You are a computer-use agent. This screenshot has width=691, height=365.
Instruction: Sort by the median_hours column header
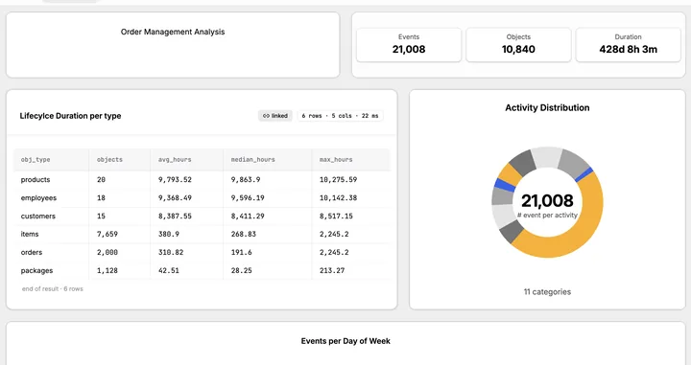coord(253,160)
